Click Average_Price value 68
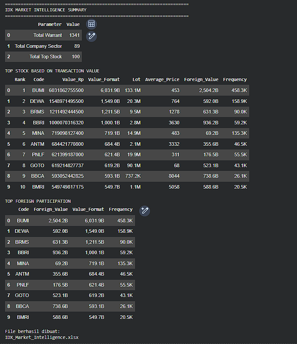The width and height of the screenshot is (297, 344). 177,165
